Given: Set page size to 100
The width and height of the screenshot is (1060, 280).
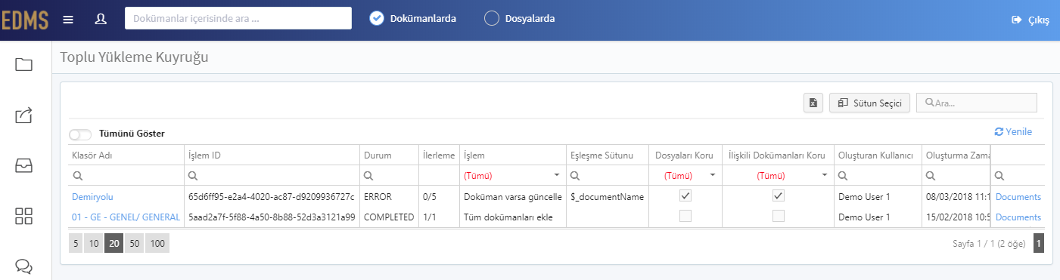Looking at the screenshot, I should click(x=157, y=243).
